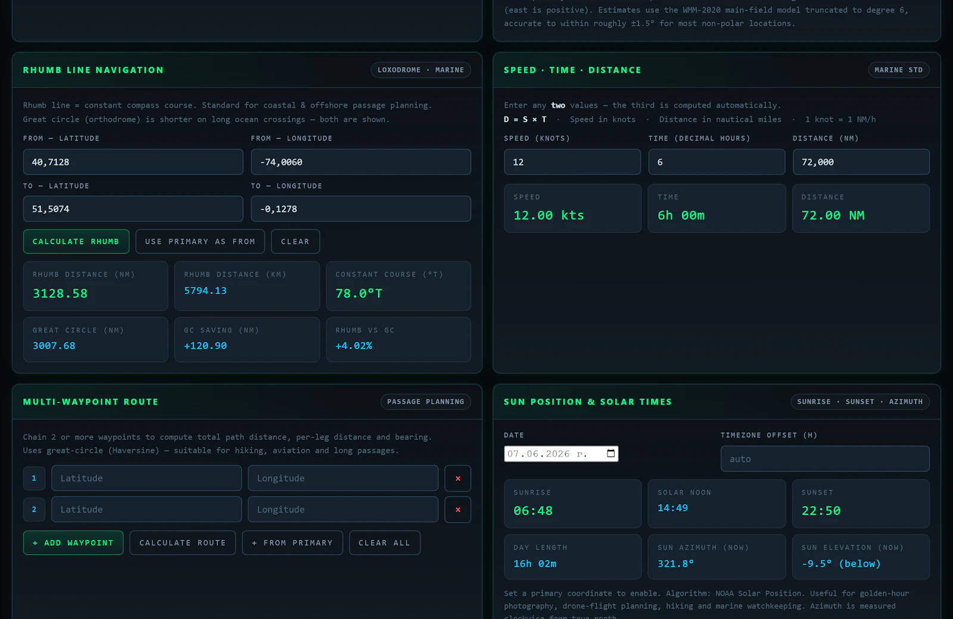Click day length value 16h 02m
This screenshot has width=953, height=619.
pyautogui.click(x=535, y=564)
